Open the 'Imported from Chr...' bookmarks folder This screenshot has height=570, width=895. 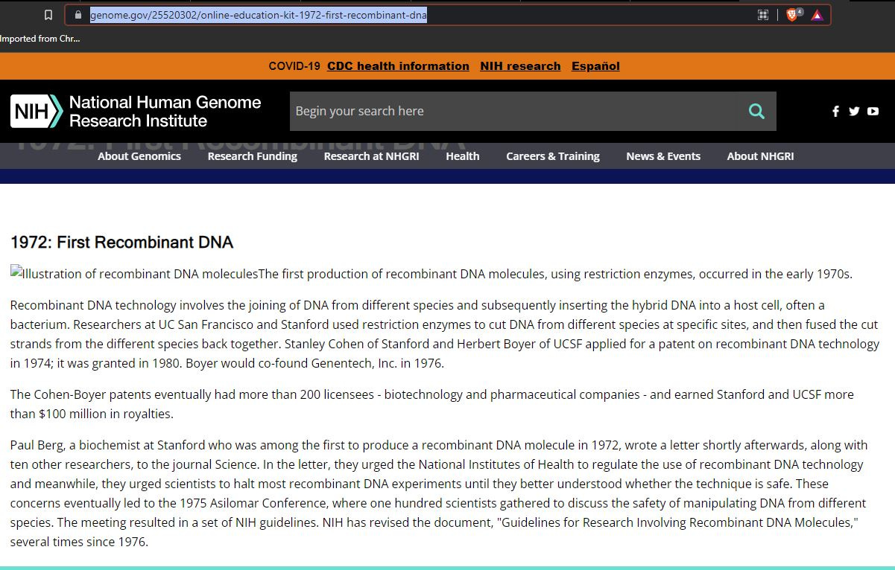click(x=40, y=39)
